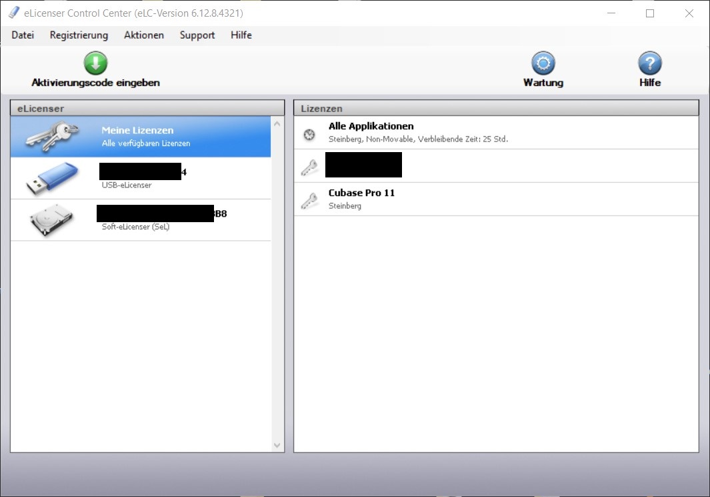The width and height of the screenshot is (710, 497).
Task: Click the scroll up arrow in eLicenser list
Action: pos(277,123)
